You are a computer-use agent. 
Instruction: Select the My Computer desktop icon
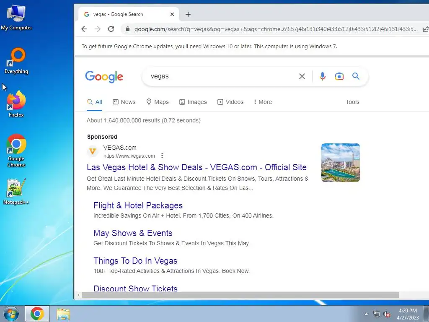16,17
